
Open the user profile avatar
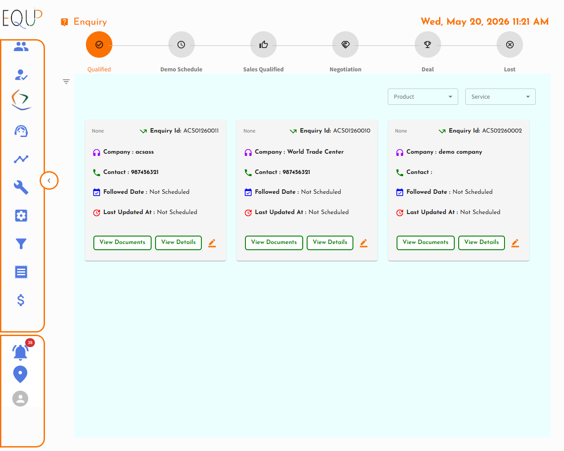click(x=20, y=399)
